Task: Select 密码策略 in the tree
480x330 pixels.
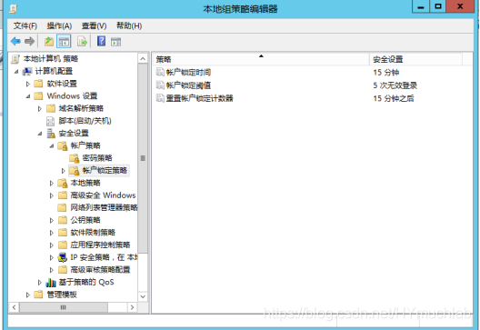Action: (97, 158)
